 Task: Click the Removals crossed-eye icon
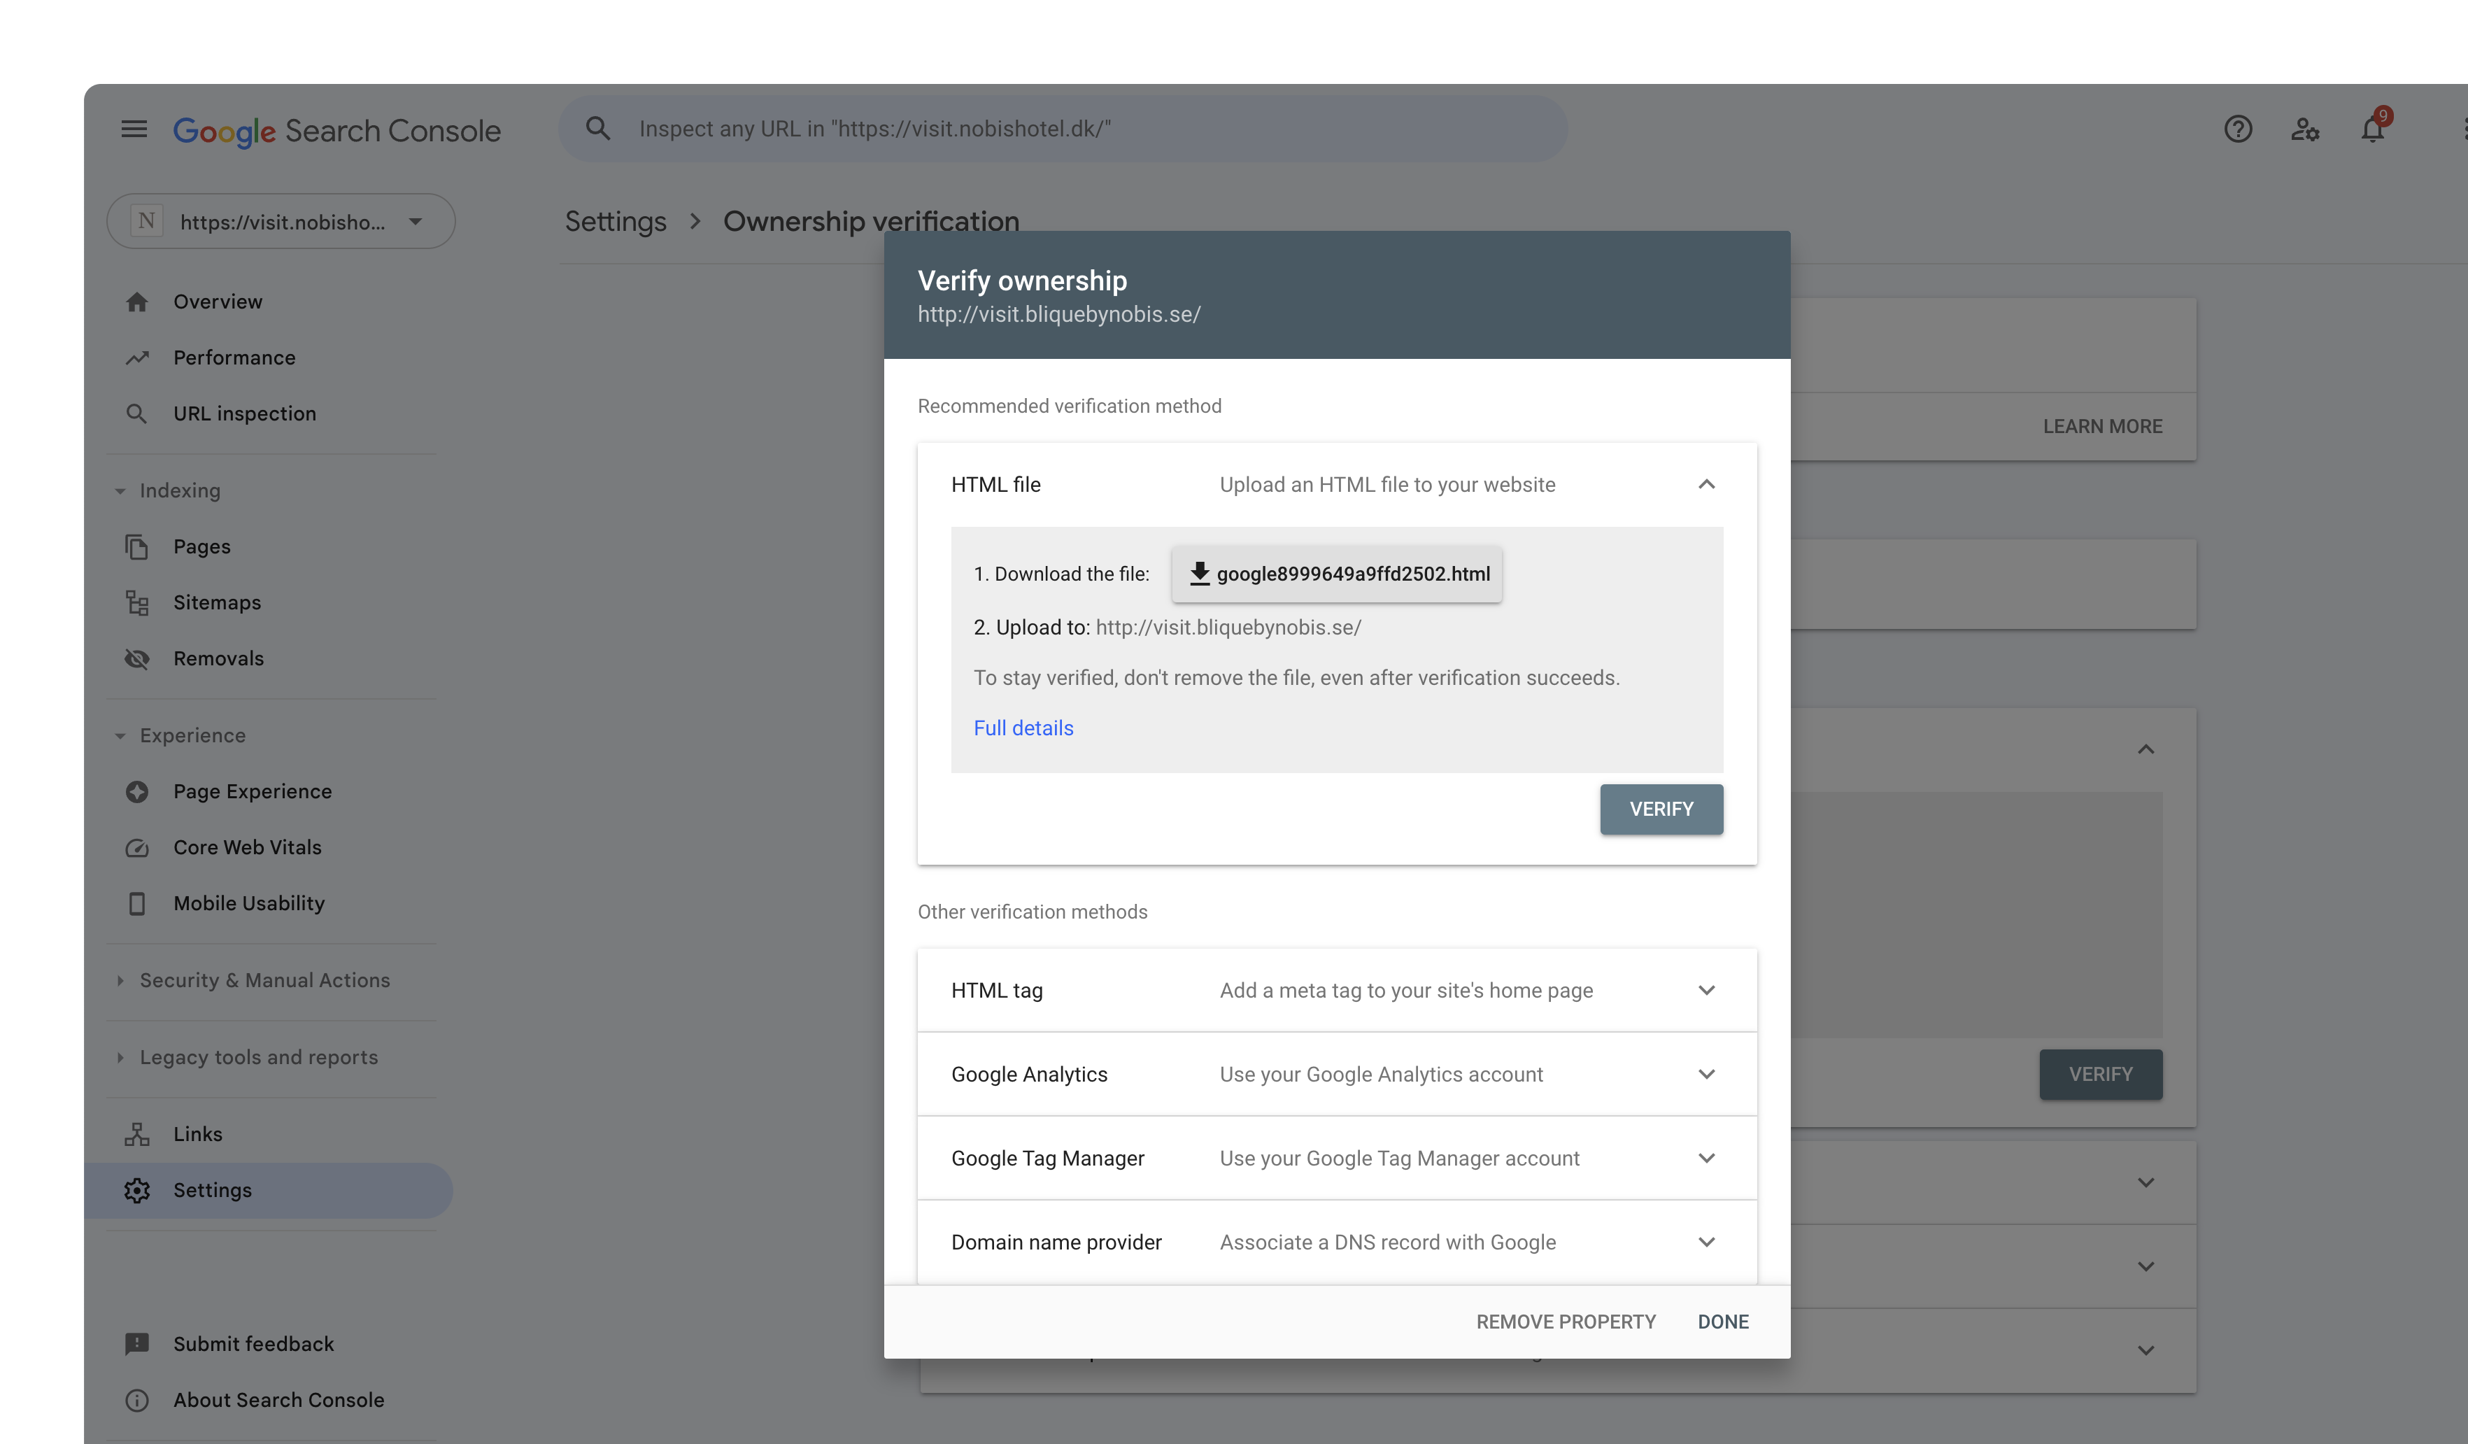(x=137, y=658)
